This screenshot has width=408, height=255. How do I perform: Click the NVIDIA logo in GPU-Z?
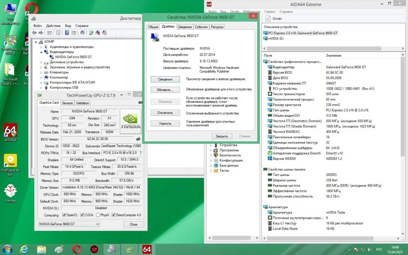coord(130,121)
